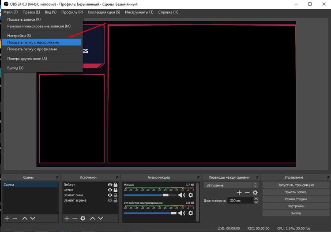Open source properties gear in Sources panel
Image resolution: width=331 pixels, height=232 pixels.
[83, 218]
